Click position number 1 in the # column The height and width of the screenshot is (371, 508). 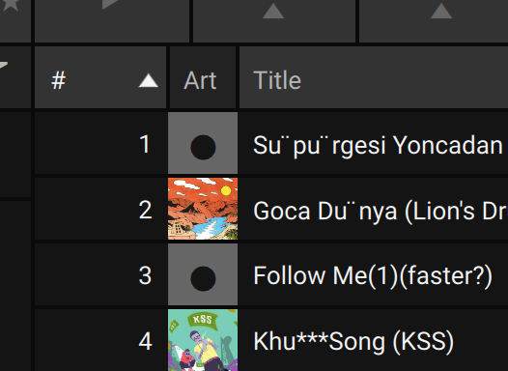click(x=145, y=144)
